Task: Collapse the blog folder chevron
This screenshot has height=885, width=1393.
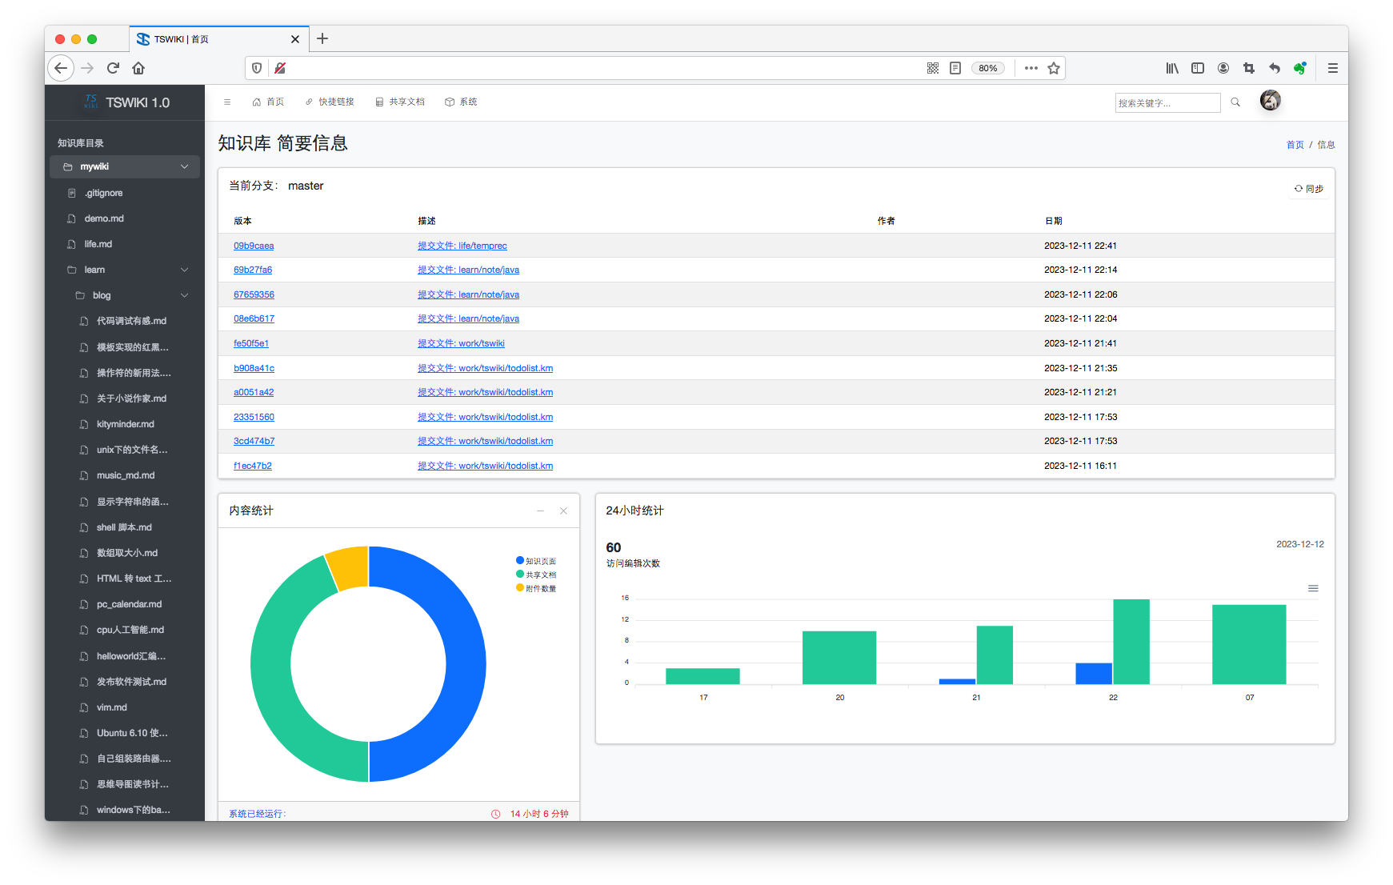Action: point(184,295)
